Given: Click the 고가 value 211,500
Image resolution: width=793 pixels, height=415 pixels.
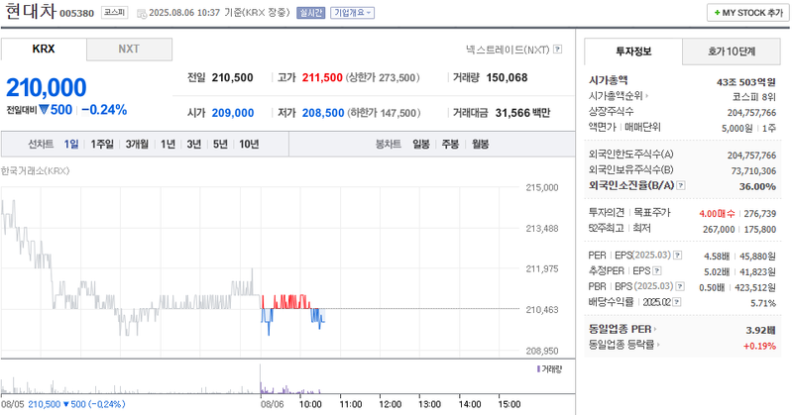Looking at the screenshot, I should tap(322, 78).
